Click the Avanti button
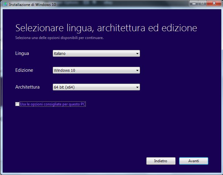The width and height of the screenshot is (223, 175). [194, 161]
